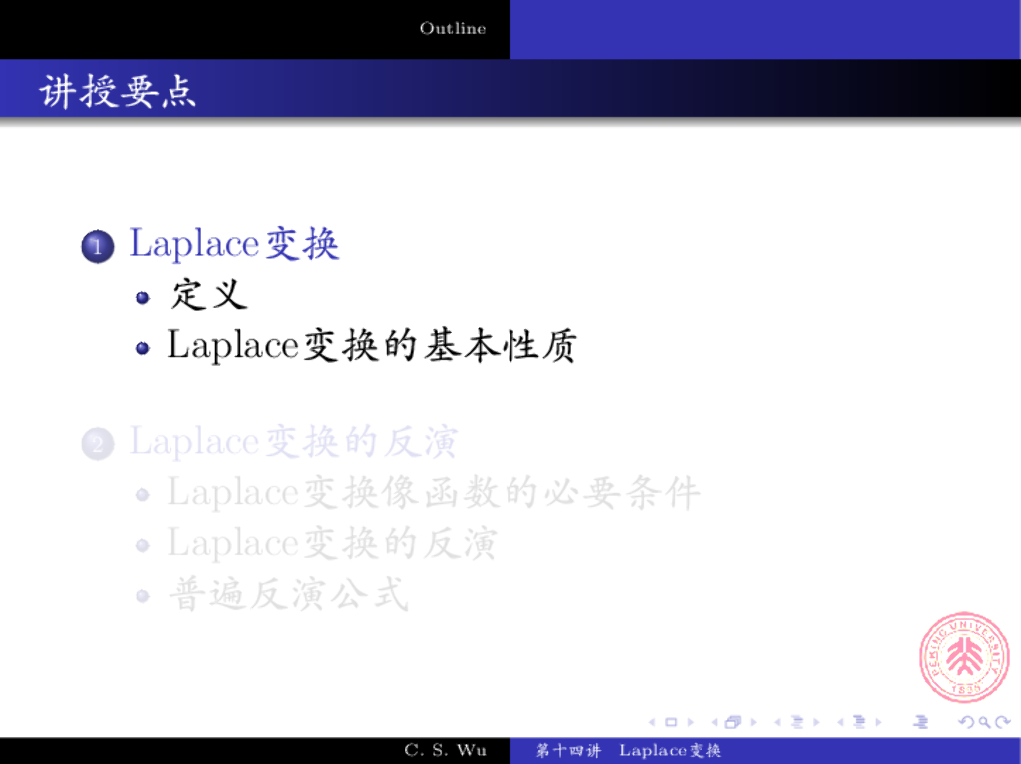Open the '定义' subsection link
The image size is (1021, 764).
click(x=208, y=295)
